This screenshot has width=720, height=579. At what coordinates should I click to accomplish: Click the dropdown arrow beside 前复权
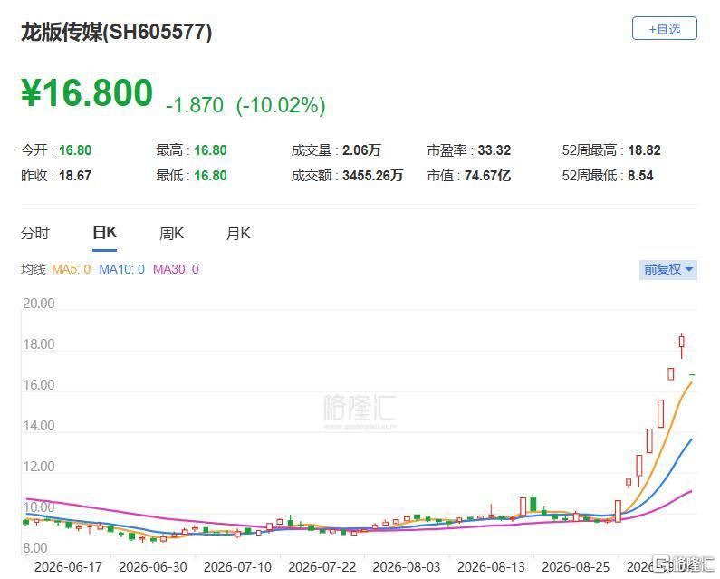tap(689, 269)
